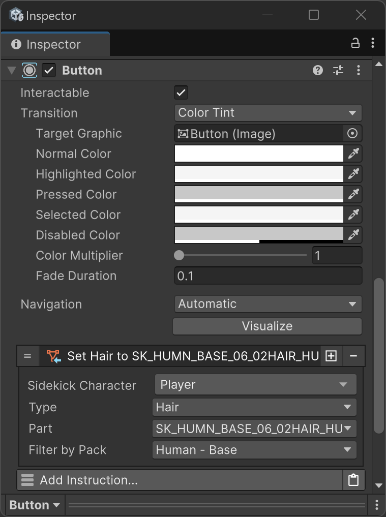The height and width of the screenshot is (517, 386).
Task: Open the Highlighted Color swatch
Action: [x=259, y=174]
